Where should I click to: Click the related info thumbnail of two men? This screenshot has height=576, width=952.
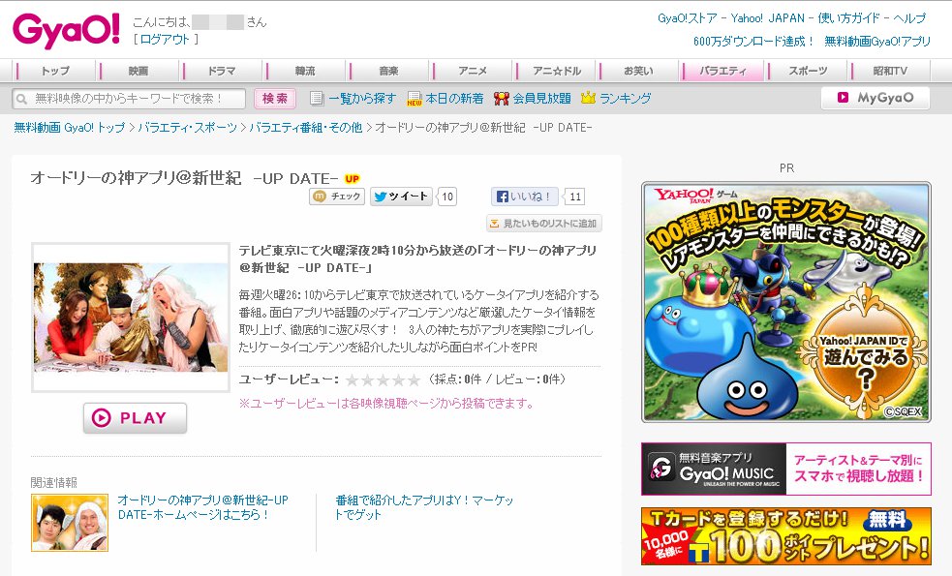click(70, 523)
